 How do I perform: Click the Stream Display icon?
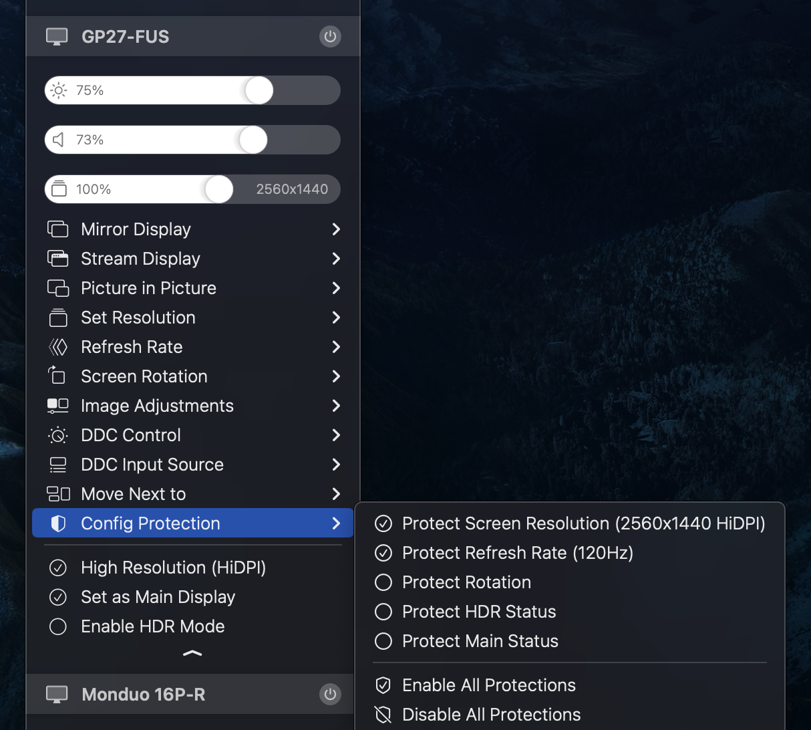pyautogui.click(x=58, y=259)
